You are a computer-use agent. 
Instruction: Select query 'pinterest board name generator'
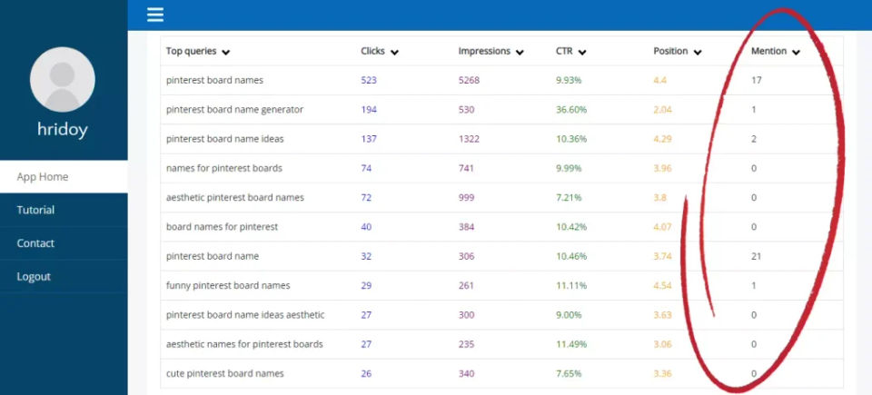(x=234, y=110)
